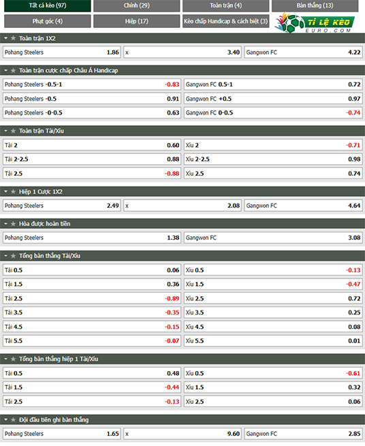Choose total goals Tài 5.5 at -0.07

coord(92,340)
